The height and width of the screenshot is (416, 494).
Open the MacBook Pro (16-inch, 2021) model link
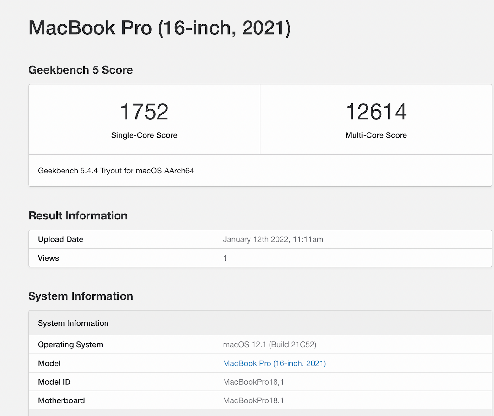click(x=274, y=363)
